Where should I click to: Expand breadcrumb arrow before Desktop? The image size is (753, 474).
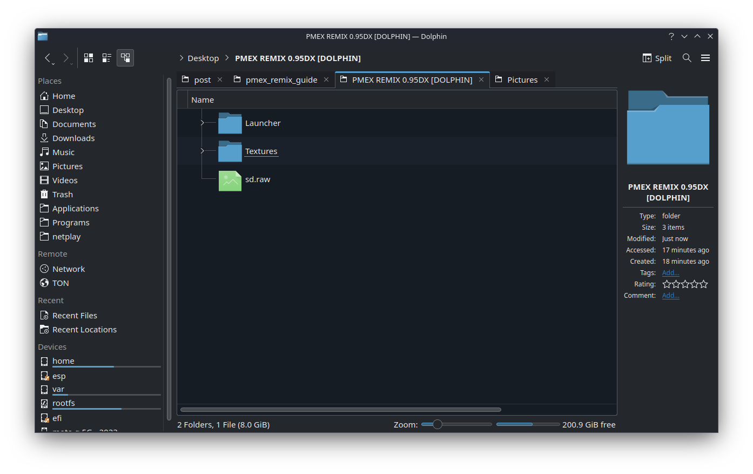pyautogui.click(x=181, y=58)
